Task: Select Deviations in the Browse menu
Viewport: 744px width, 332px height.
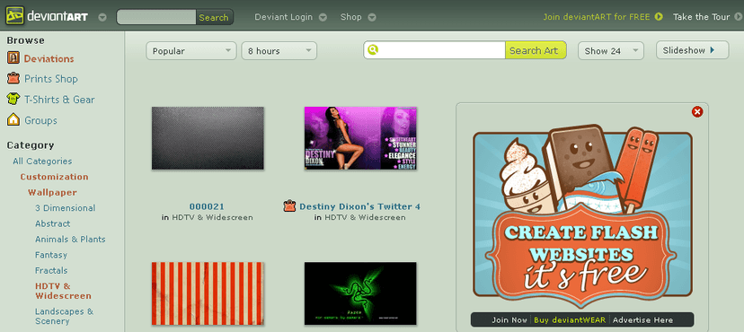Action: pos(49,58)
